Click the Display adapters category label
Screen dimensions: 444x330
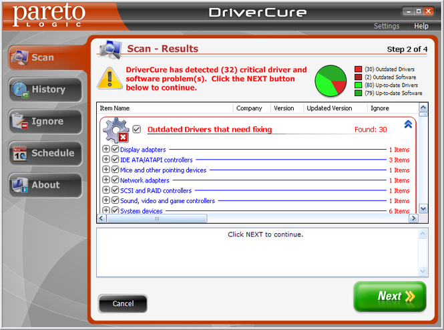click(143, 150)
